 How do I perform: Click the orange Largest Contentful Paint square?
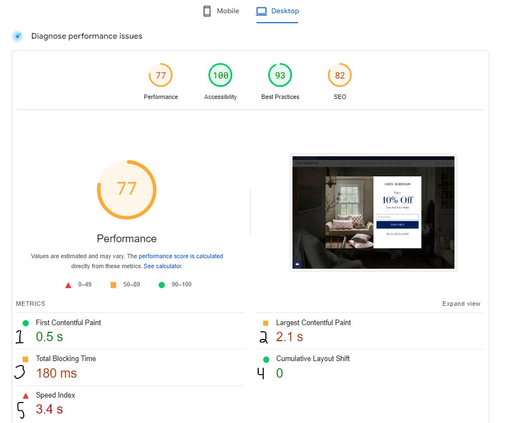coord(266,323)
